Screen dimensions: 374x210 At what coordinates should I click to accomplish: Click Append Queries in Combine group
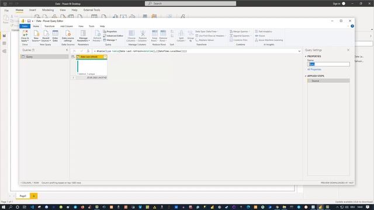(x=240, y=36)
